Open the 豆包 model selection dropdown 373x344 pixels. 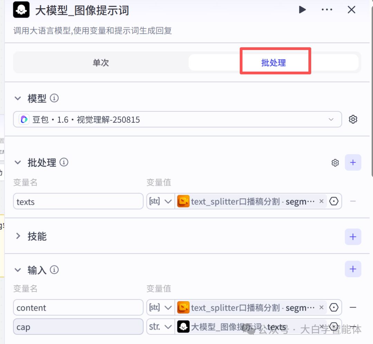click(178, 119)
